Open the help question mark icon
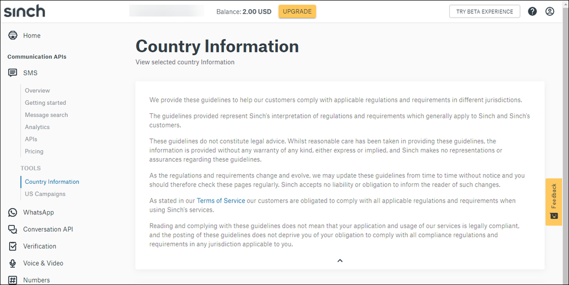 click(x=533, y=11)
